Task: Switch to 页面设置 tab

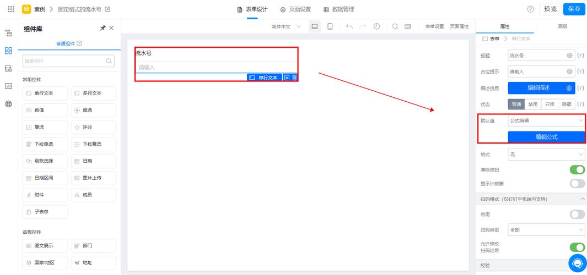Action: [296, 9]
